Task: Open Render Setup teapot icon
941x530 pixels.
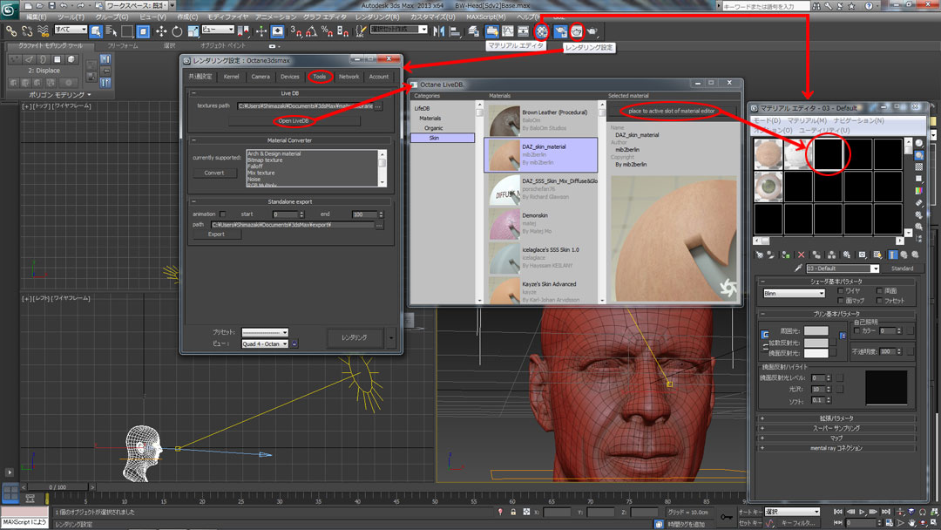Action: (x=576, y=31)
